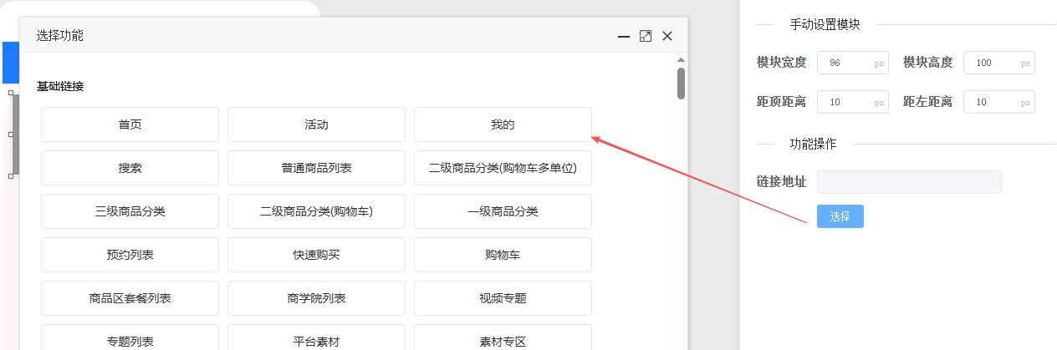The image size is (1057, 350).
Task: Close the 选择功能 dialog
Action: pyautogui.click(x=667, y=36)
